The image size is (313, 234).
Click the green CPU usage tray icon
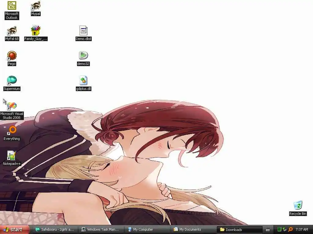coord(279,229)
